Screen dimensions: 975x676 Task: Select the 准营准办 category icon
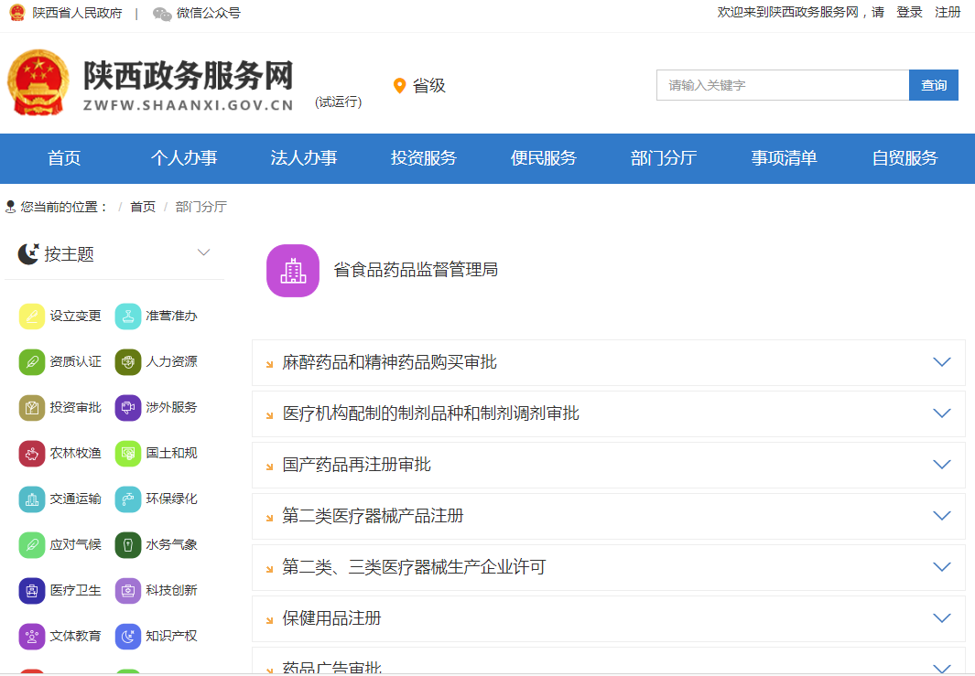tap(128, 317)
